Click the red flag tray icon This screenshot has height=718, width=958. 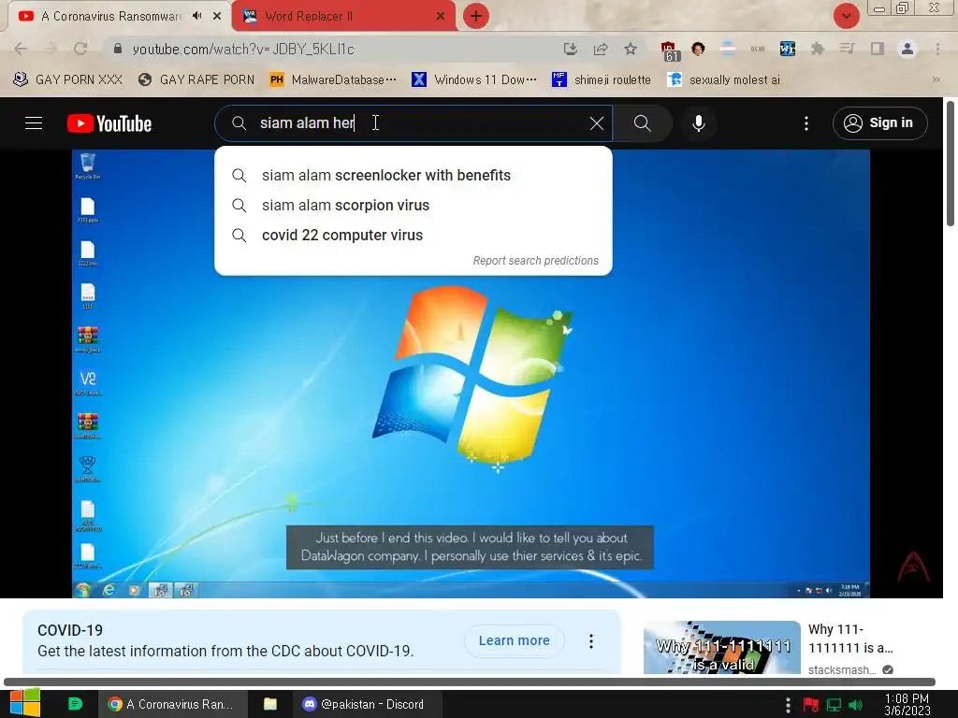(811, 705)
